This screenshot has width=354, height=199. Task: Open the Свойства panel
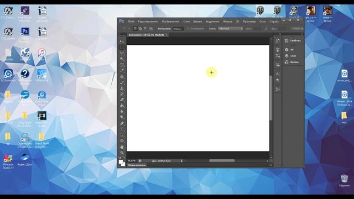point(293,40)
